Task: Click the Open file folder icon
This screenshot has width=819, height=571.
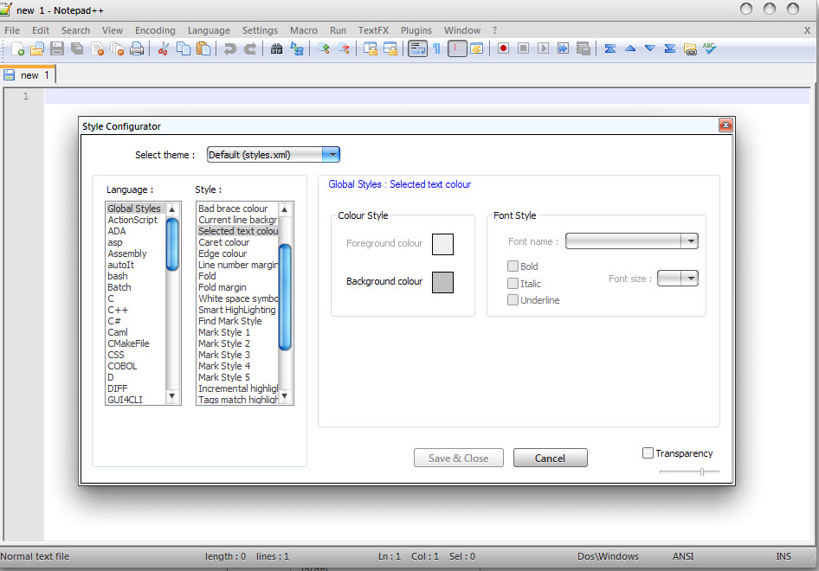Action: [37, 49]
